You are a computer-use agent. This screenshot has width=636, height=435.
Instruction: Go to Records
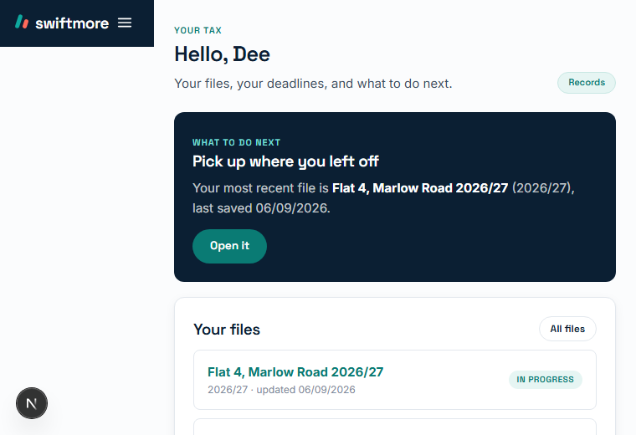587,83
